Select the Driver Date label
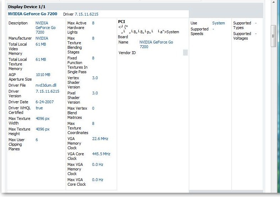This screenshot has height=197, width=280. coord(18,102)
